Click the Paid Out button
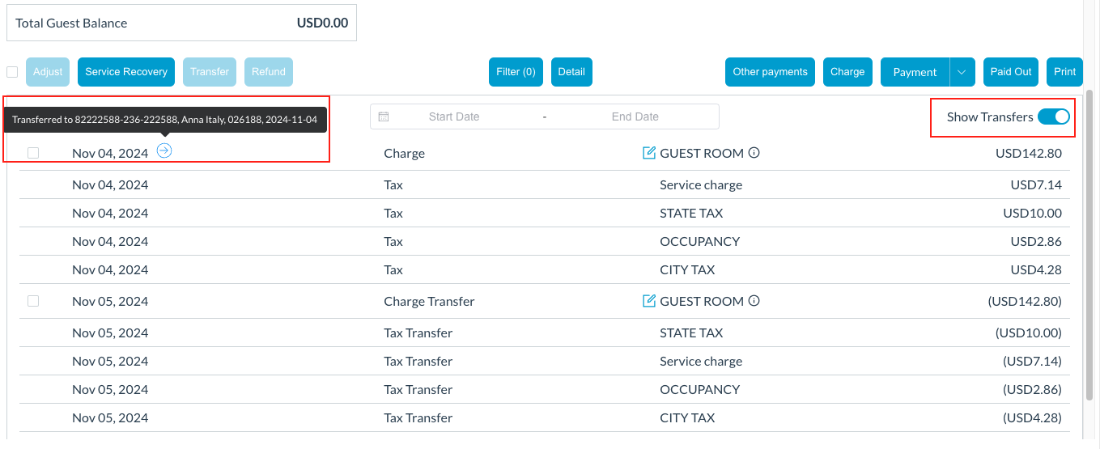The width and height of the screenshot is (1100, 449). [1011, 72]
